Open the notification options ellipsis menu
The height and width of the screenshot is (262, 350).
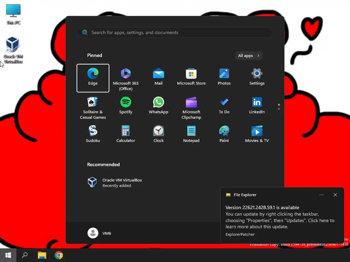pos(321,195)
